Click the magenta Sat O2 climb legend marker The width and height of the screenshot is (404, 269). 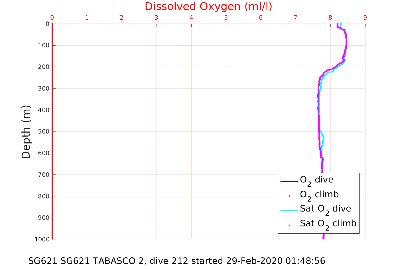coord(289,225)
